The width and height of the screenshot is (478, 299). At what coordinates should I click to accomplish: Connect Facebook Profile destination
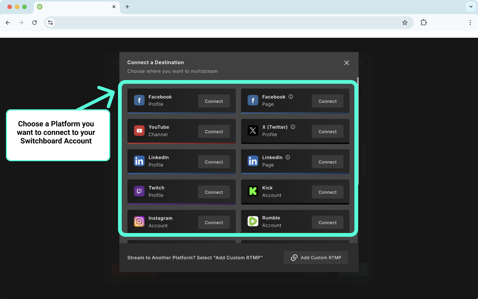click(x=214, y=101)
